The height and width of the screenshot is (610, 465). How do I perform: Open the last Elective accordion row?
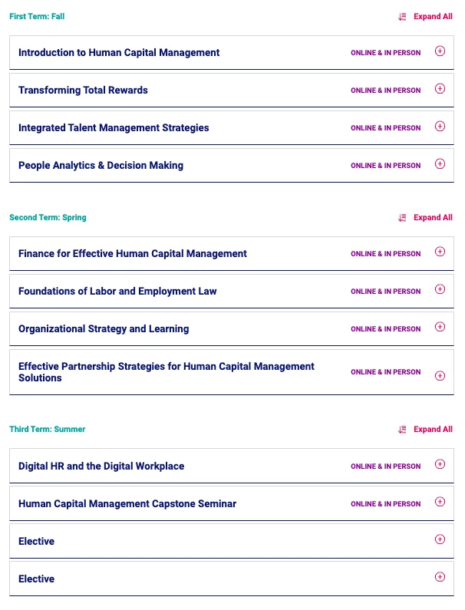(x=440, y=578)
